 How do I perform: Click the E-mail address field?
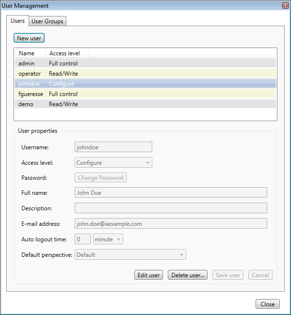click(171, 224)
